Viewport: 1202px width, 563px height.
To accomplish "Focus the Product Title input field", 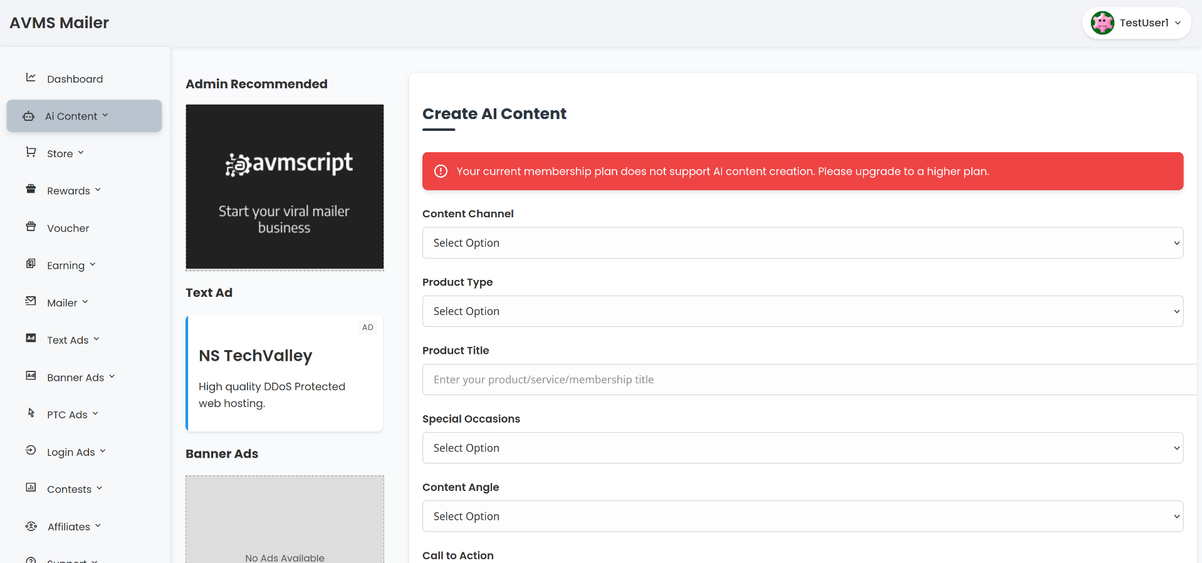I will click(x=808, y=380).
